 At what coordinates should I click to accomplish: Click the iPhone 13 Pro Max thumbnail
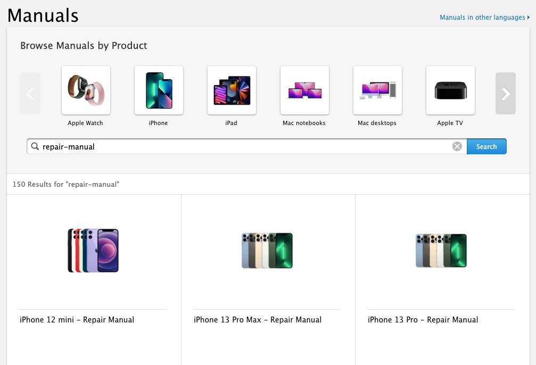(x=267, y=250)
